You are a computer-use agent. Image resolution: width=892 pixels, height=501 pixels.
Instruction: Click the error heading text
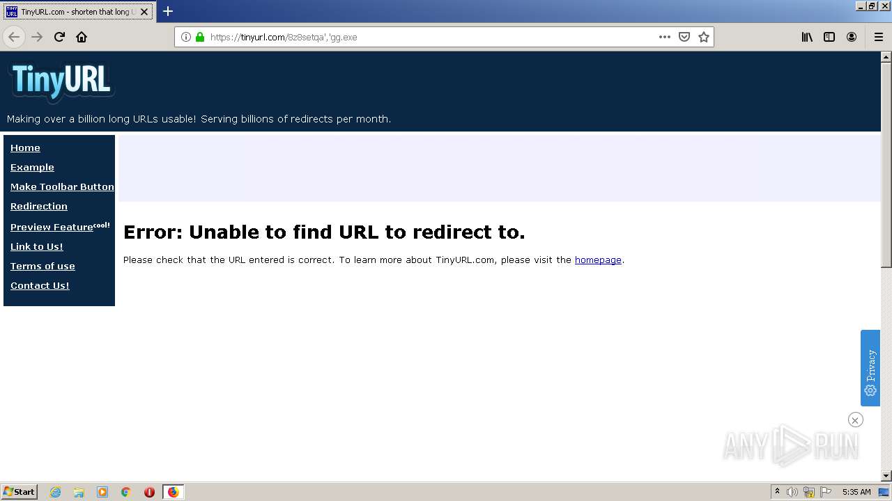click(x=324, y=232)
